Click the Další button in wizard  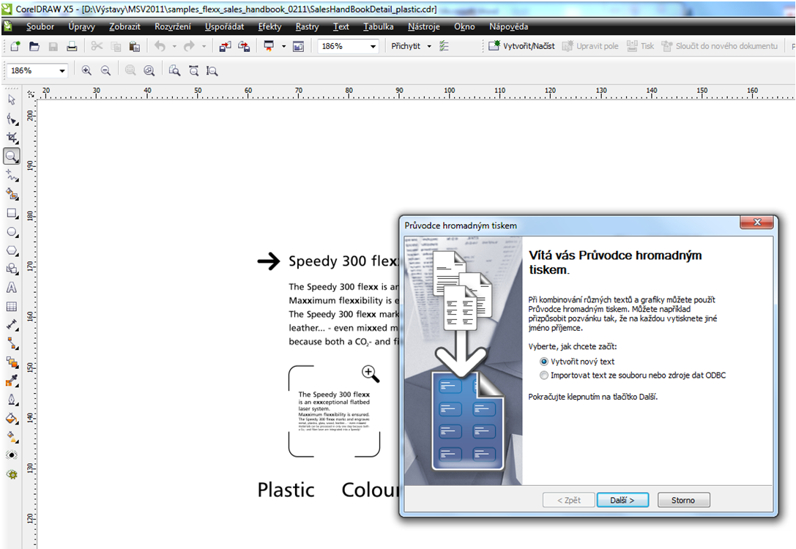coord(622,500)
